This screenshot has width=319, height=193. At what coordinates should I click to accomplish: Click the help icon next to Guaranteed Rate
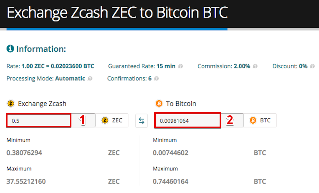pos(180,66)
